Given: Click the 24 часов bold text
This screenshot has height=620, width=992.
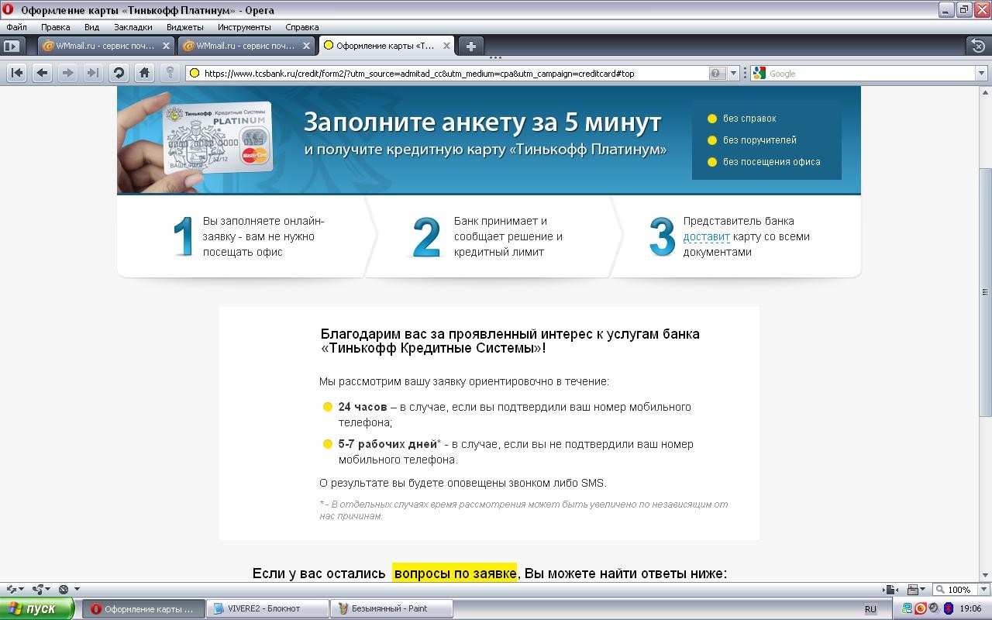Looking at the screenshot, I should [362, 407].
